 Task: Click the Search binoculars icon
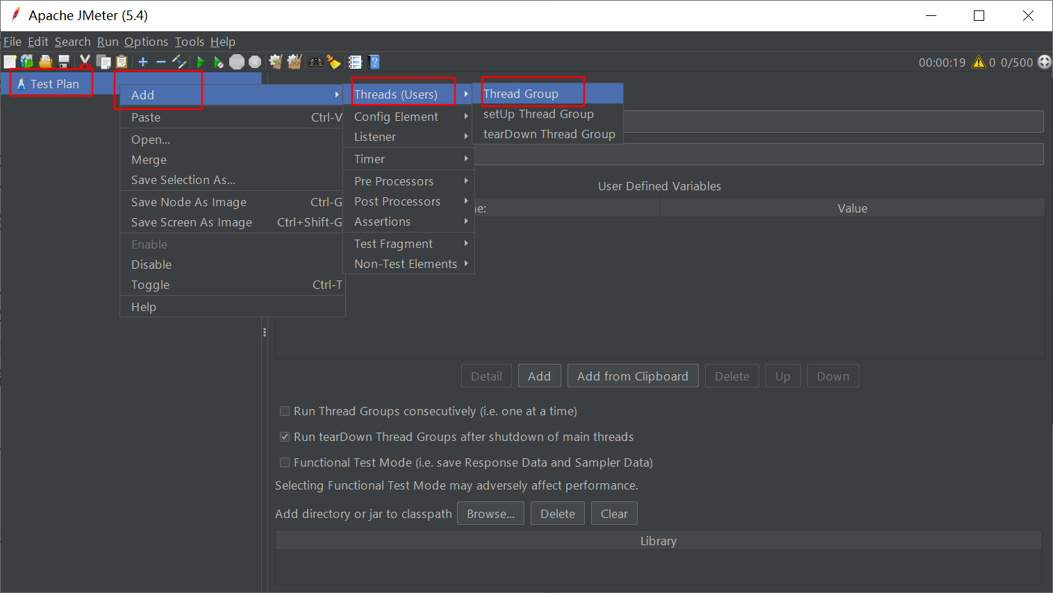click(x=316, y=62)
